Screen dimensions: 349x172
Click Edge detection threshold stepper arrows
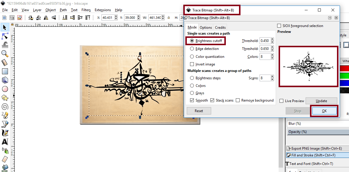pos(272,48)
